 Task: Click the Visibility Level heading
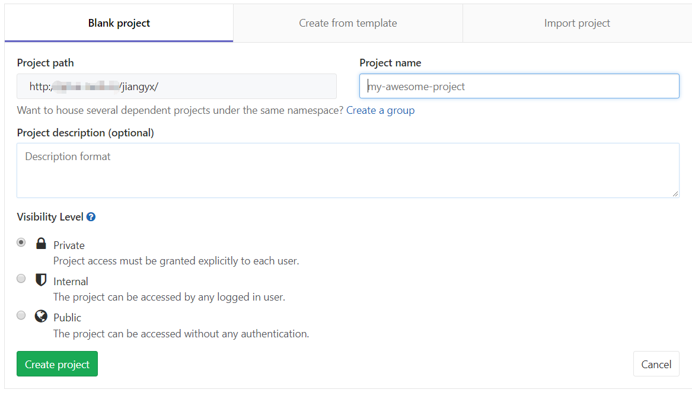(x=50, y=216)
